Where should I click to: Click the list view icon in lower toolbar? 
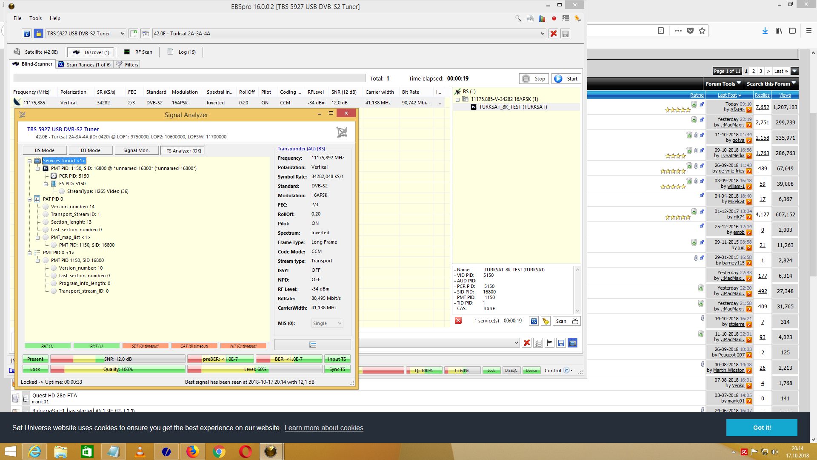538,343
